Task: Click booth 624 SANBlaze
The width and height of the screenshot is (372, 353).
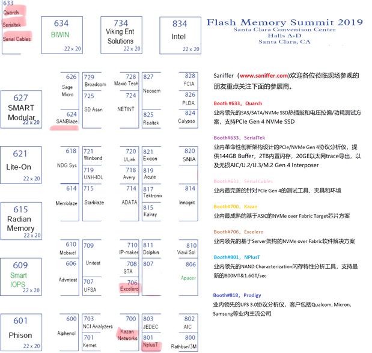Action: 67,118
